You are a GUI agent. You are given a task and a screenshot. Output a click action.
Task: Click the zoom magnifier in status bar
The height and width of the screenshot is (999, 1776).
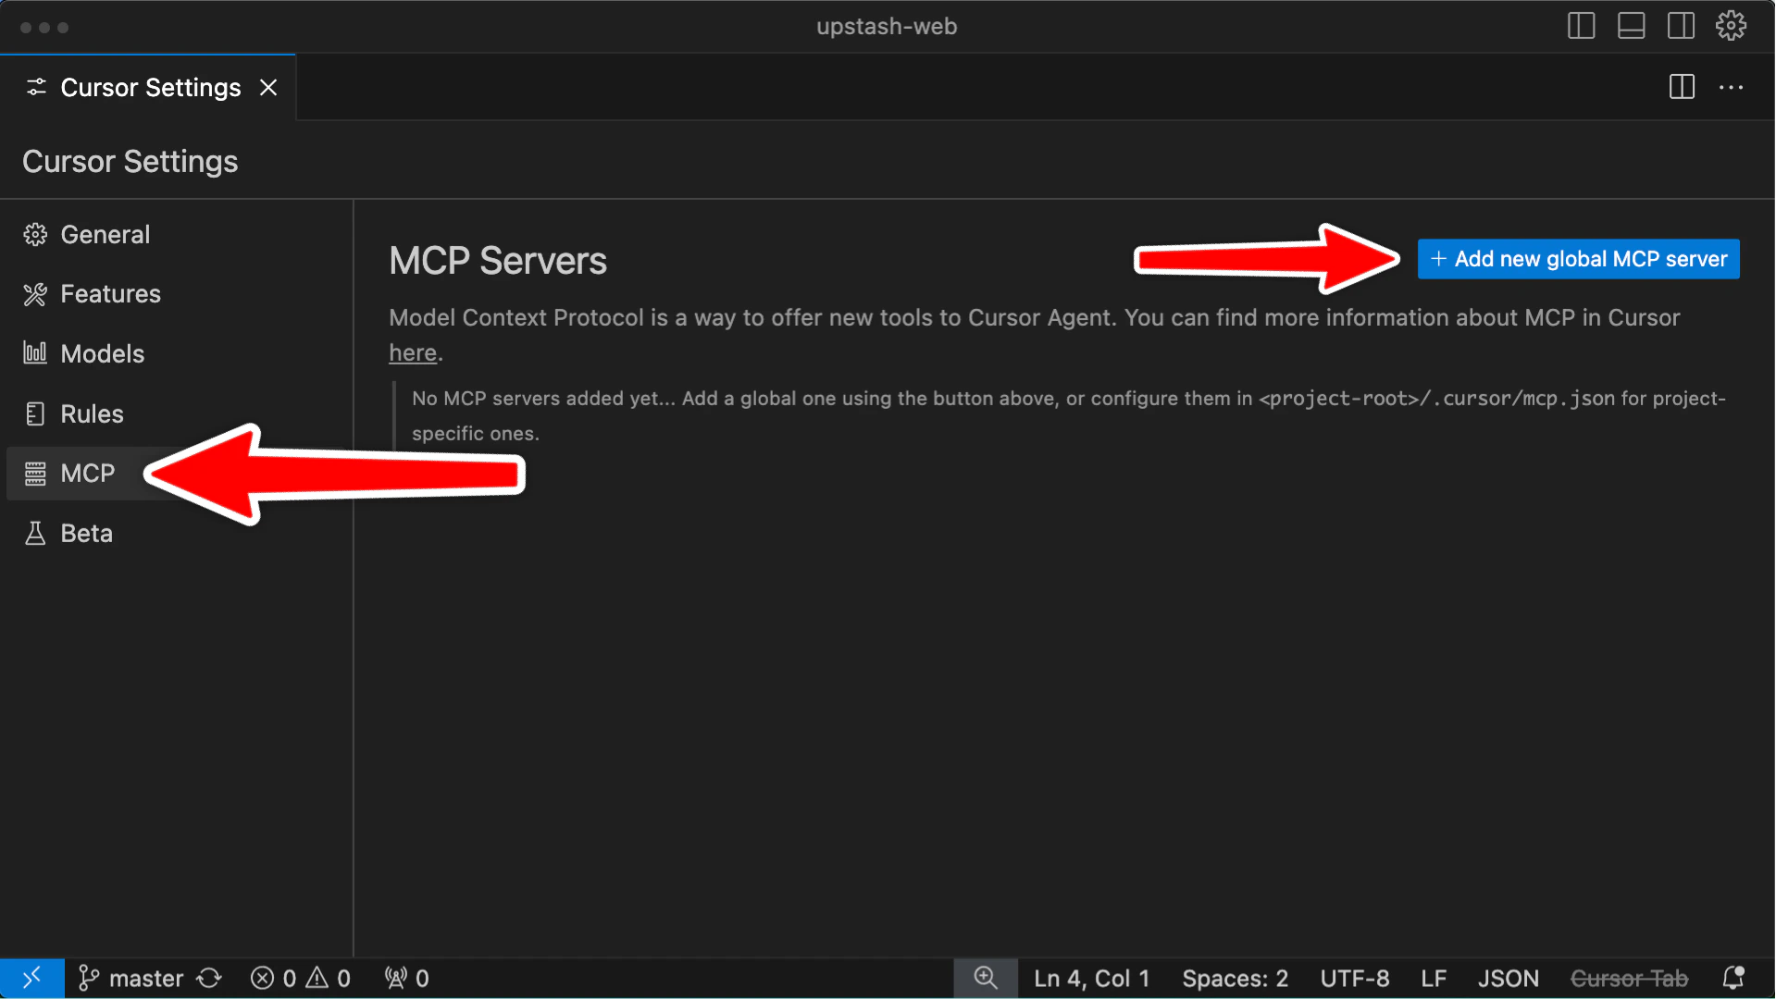tap(986, 978)
